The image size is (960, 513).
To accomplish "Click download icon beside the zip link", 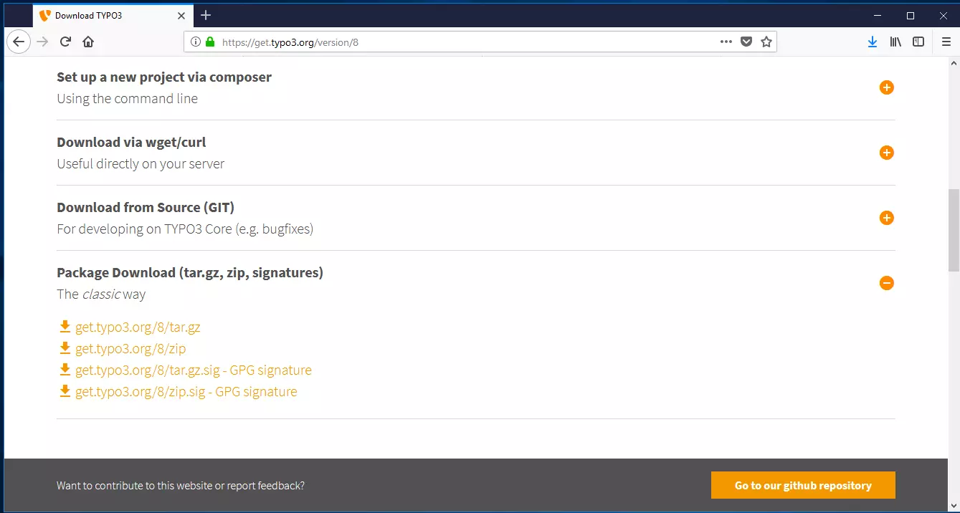I will [x=65, y=348].
